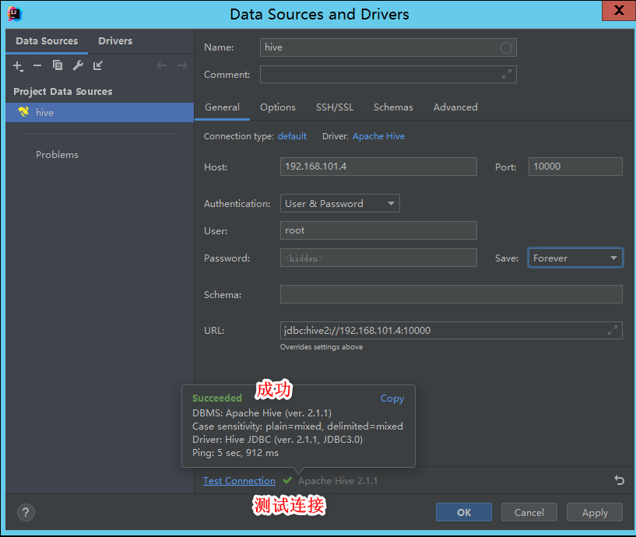The width and height of the screenshot is (636, 537).
Task: Click the hive data source bee icon
Action: (23, 112)
